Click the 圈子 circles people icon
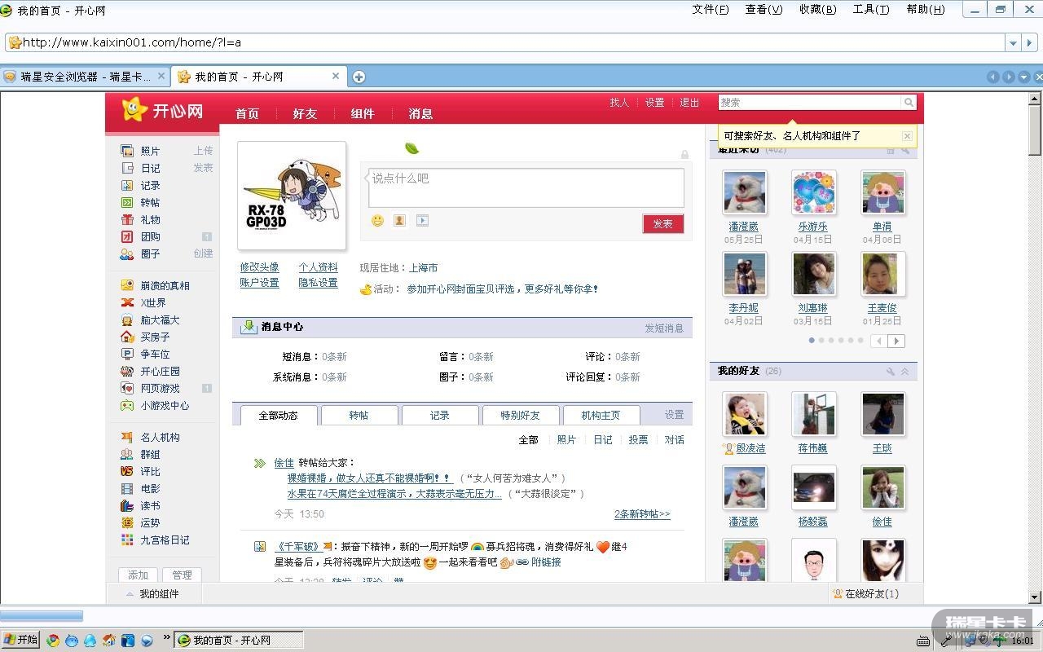Viewport: 1043px width, 652px height. coord(127,253)
